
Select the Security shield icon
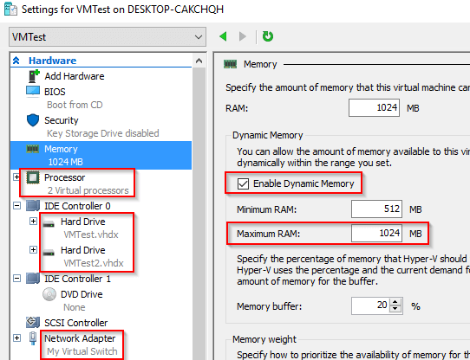33,120
